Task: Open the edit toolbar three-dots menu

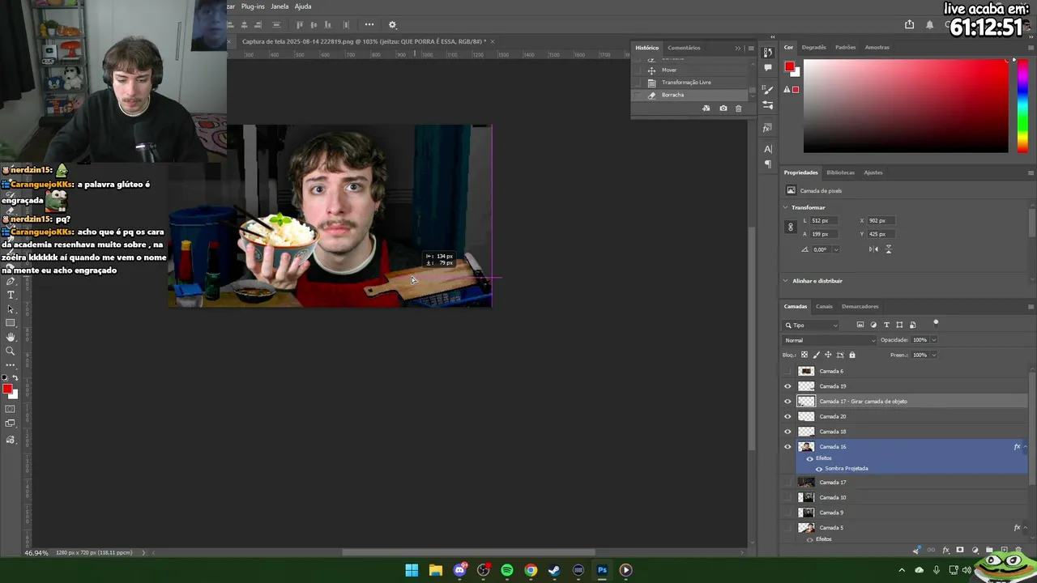Action: (11, 365)
